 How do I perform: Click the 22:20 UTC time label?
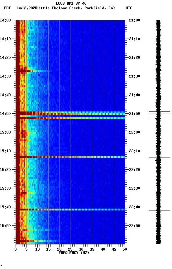tap(135, 170)
